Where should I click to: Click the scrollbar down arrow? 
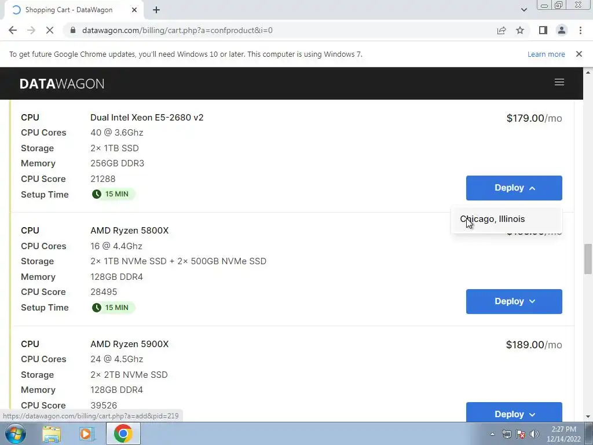point(588,417)
